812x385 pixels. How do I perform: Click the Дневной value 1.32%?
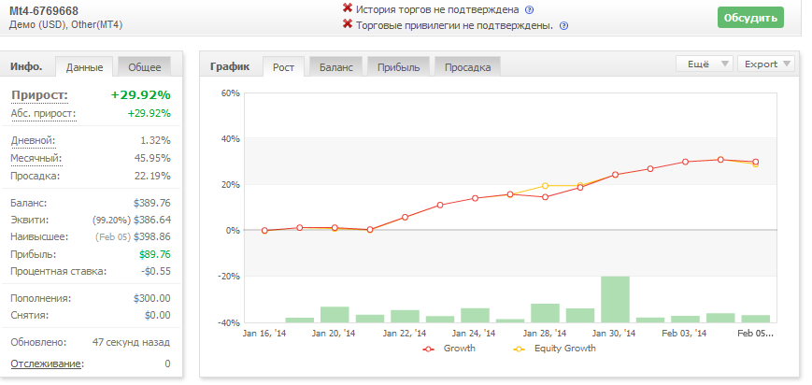tap(155, 140)
